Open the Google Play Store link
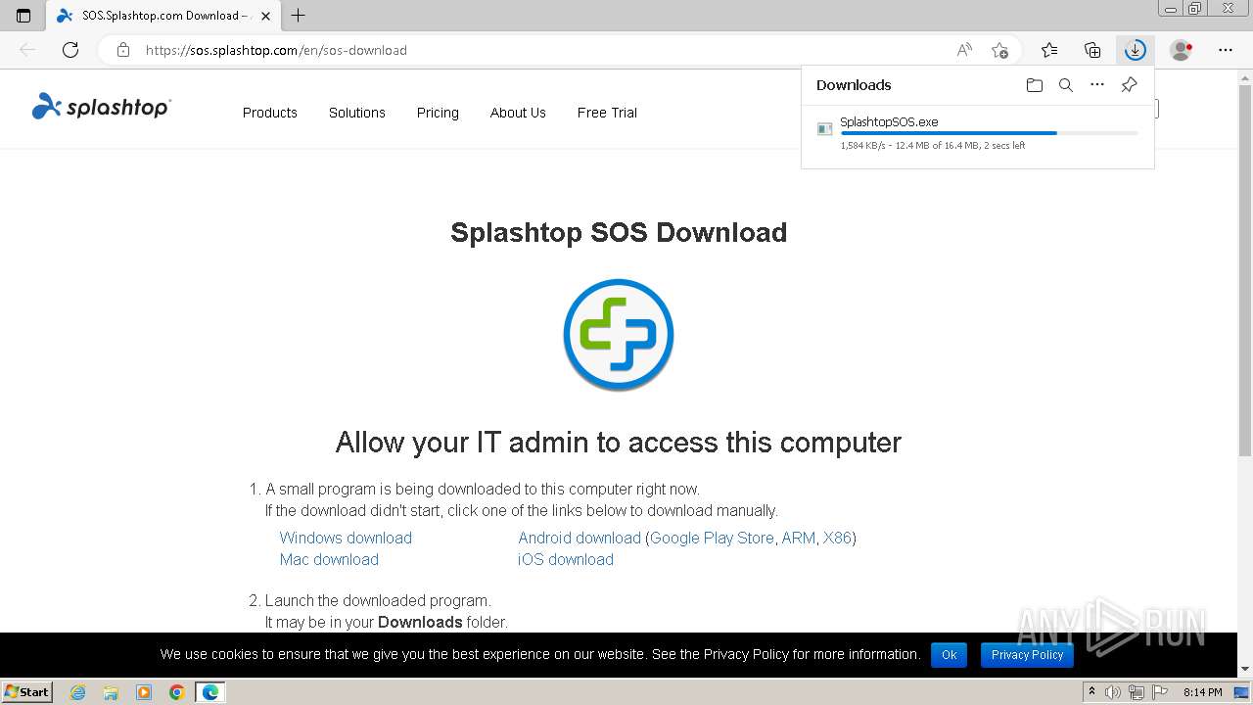Viewport: 1253px width, 705px height. click(712, 538)
